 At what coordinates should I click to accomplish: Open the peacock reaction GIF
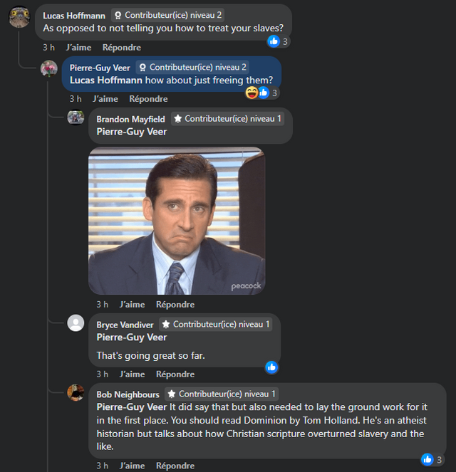pos(177,221)
